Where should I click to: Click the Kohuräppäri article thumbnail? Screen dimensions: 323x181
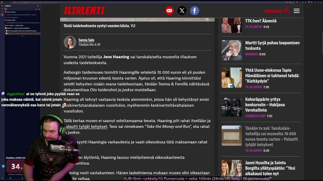(x=232, y=107)
